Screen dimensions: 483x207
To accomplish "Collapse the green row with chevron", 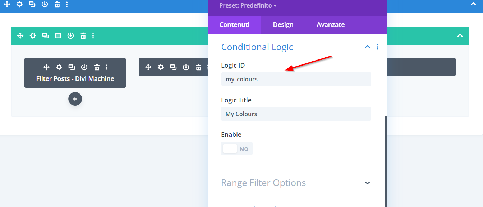I will [460, 35].
